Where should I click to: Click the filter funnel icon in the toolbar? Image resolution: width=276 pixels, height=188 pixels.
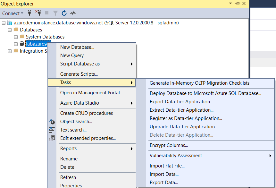coord(55,13)
